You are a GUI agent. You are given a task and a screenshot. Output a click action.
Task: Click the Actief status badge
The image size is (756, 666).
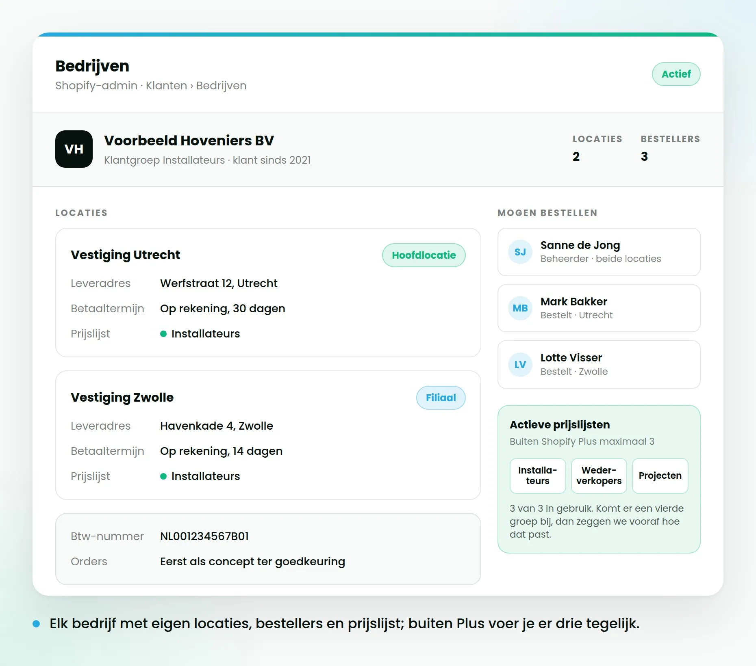676,74
